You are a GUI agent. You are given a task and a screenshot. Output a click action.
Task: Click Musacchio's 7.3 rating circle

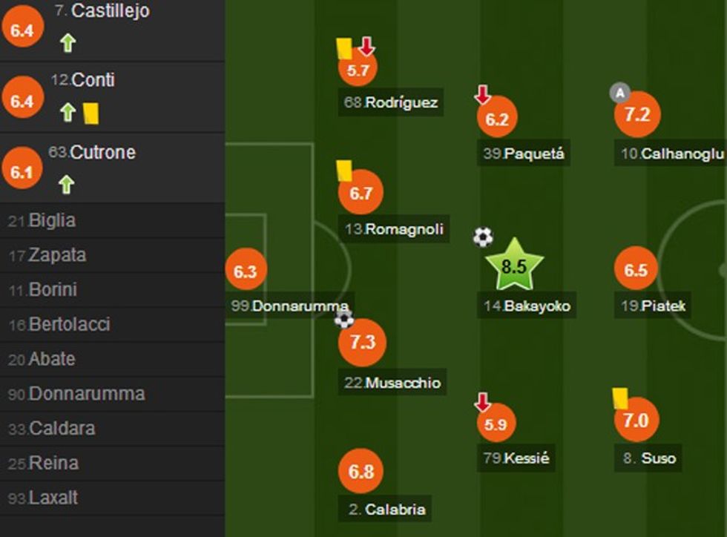tap(361, 343)
